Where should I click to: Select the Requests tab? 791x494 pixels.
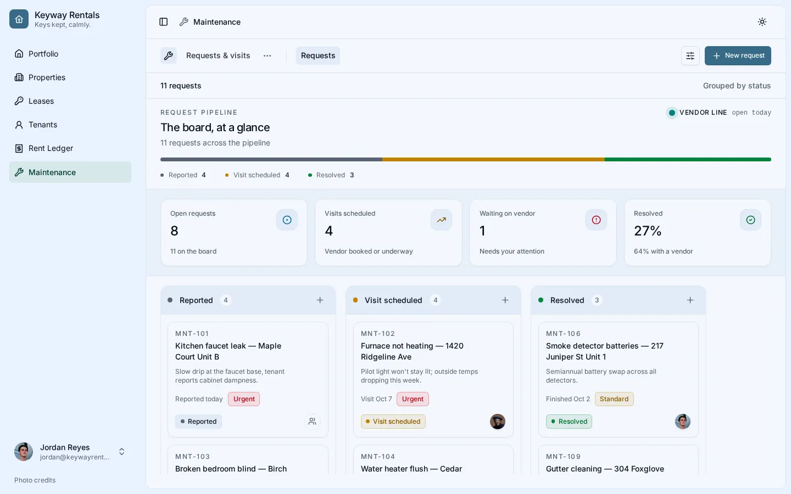tap(318, 55)
